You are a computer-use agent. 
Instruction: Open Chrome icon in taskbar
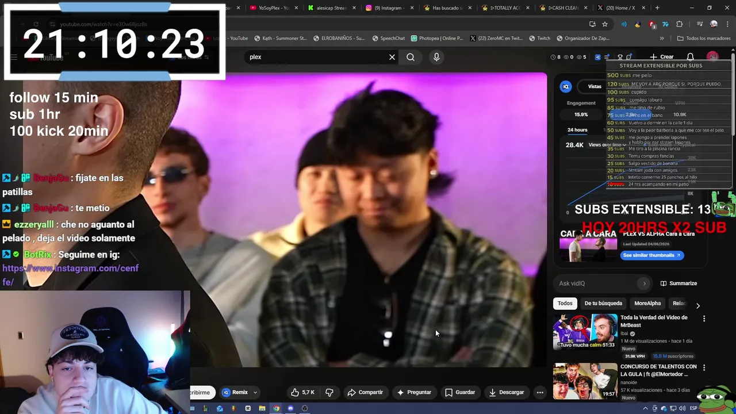[277, 408]
